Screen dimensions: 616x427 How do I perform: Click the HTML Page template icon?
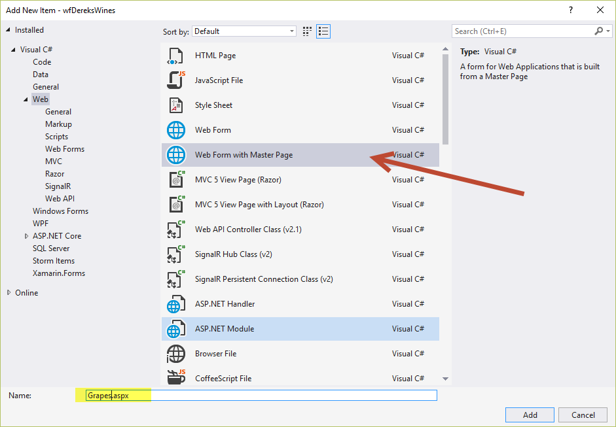pos(175,56)
